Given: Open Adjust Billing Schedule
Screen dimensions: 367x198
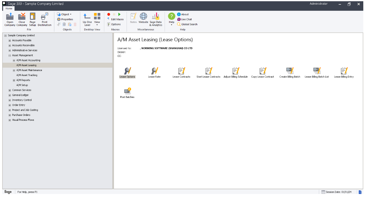Looking at the screenshot, I should [236, 72].
